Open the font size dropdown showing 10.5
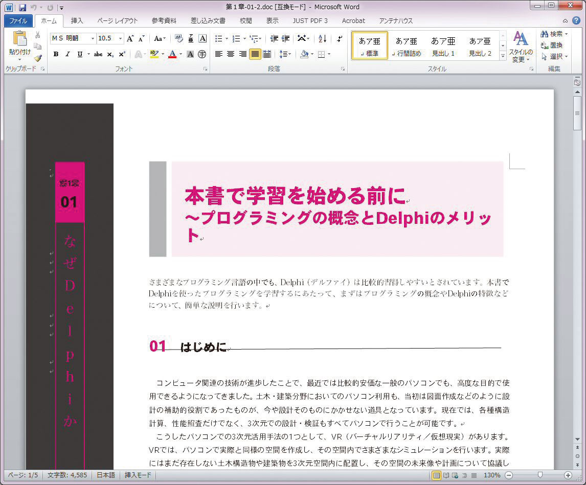Image resolution: width=586 pixels, height=485 pixels. click(121, 39)
